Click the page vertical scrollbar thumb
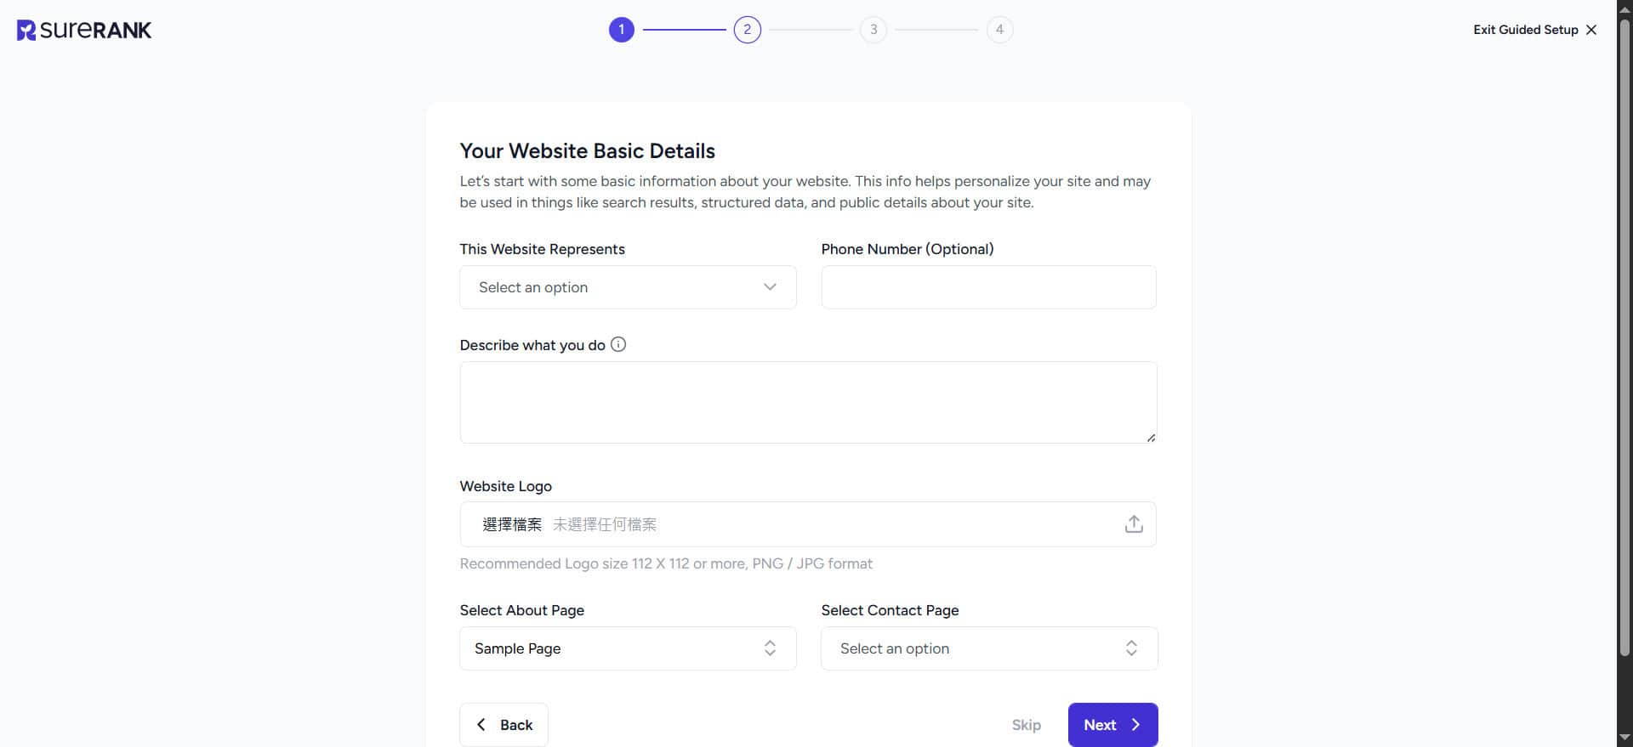Viewport: 1633px width, 747px height. pos(1624,340)
